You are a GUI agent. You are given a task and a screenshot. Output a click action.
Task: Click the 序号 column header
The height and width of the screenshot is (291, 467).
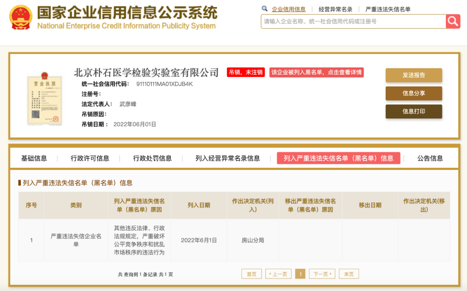tap(31, 205)
